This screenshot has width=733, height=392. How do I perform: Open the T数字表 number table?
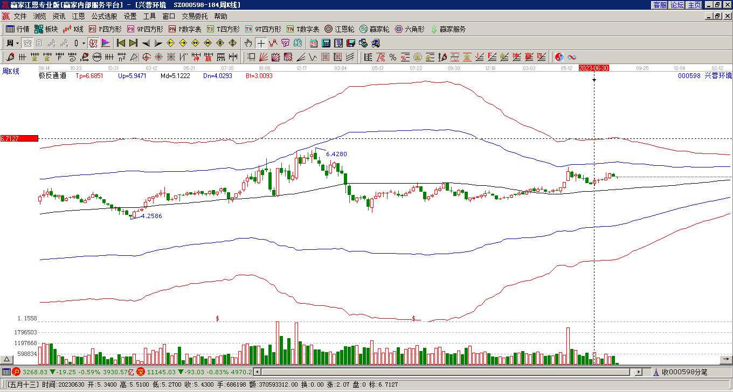pos(303,29)
